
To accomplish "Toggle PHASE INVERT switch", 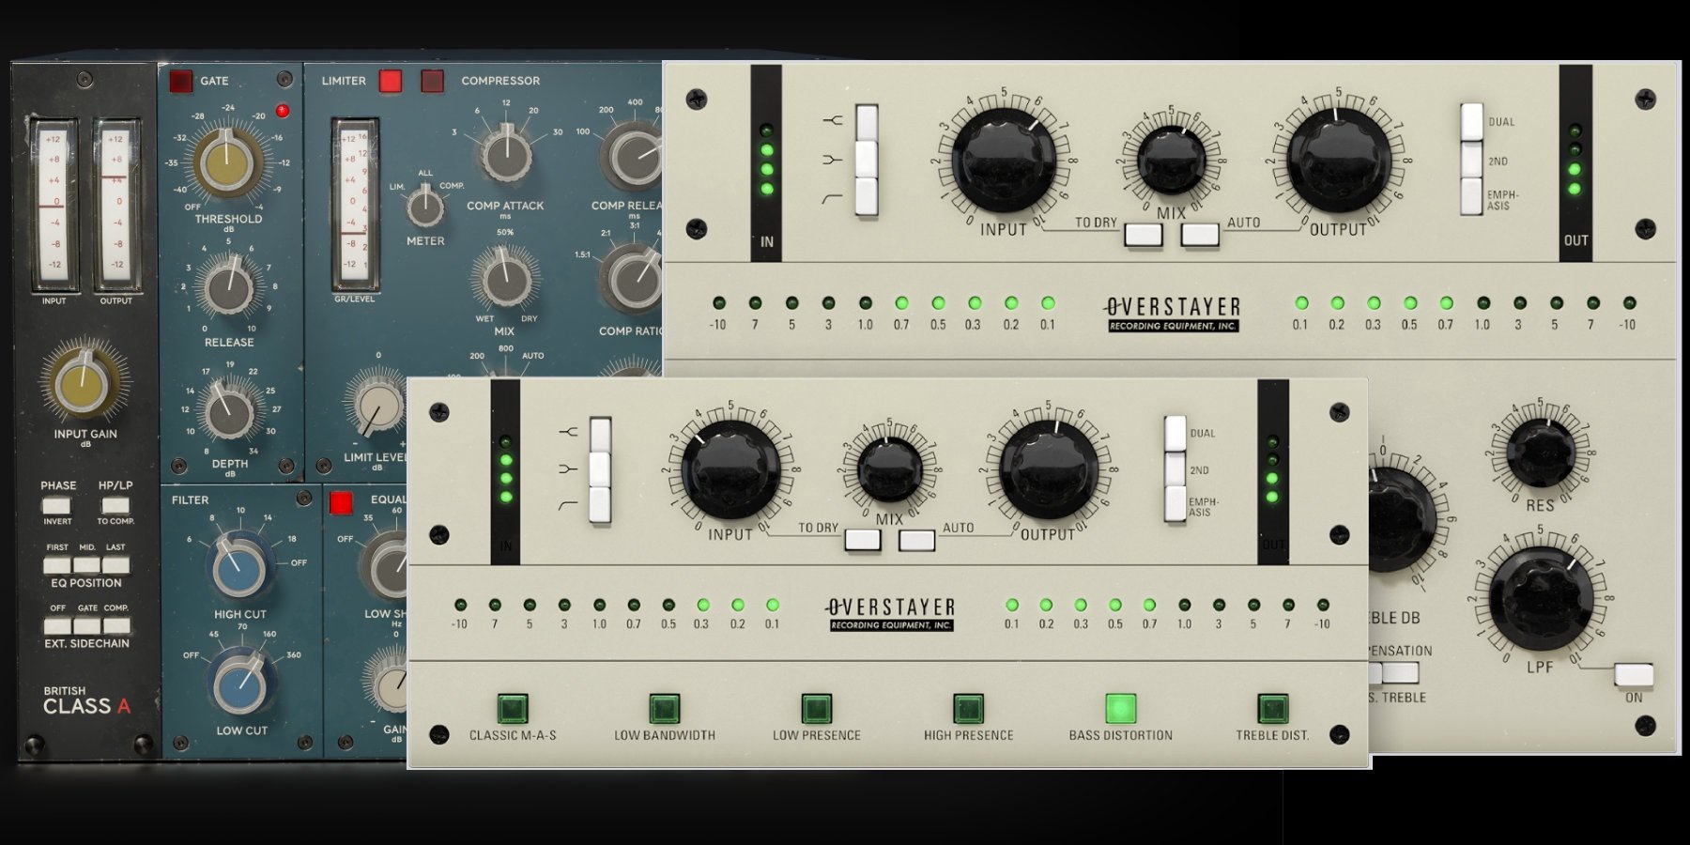I will pos(57,505).
